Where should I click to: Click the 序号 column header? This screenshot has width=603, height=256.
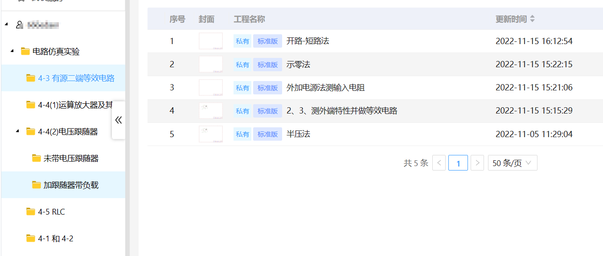coord(177,19)
